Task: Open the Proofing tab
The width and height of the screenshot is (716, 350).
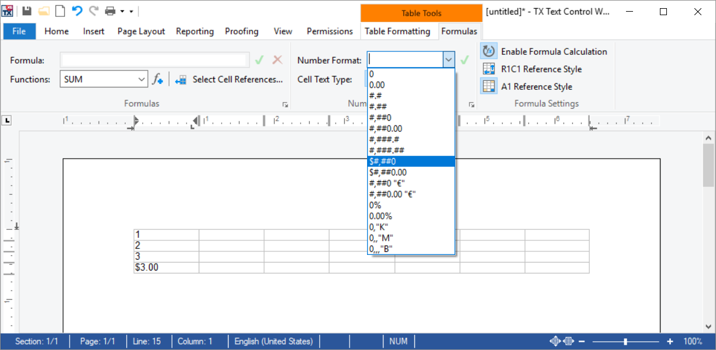Action: click(x=241, y=32)
